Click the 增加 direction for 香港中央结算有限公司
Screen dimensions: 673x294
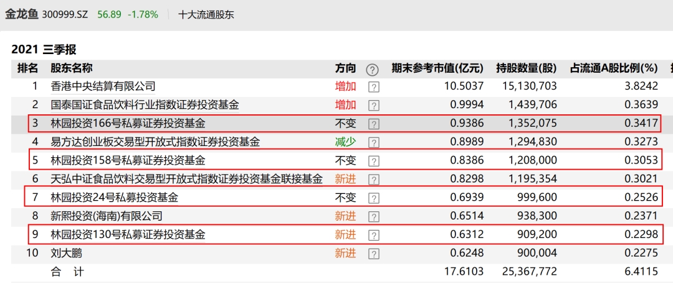[x=345, y=86]
